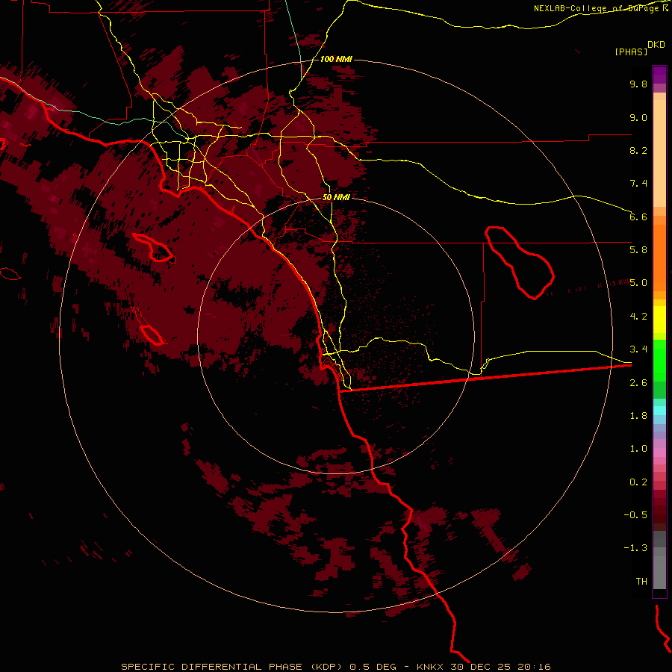
Task: Click the [PHAS] label above the scale
Action: pos(631,52)
